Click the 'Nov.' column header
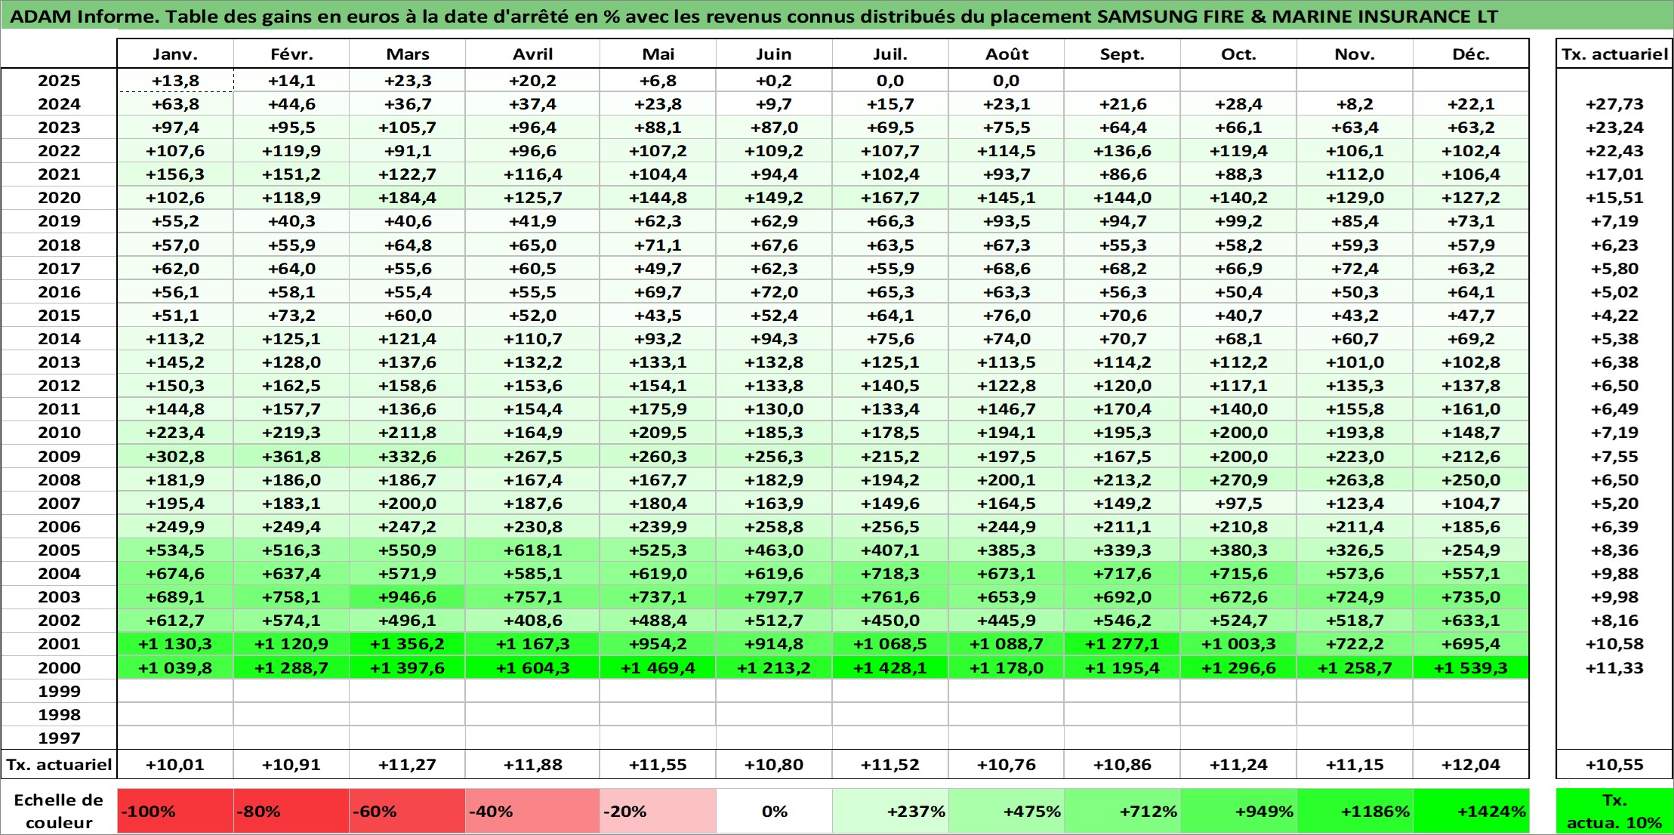This screenshot has height=835, width=1674. coord(1355,54)
